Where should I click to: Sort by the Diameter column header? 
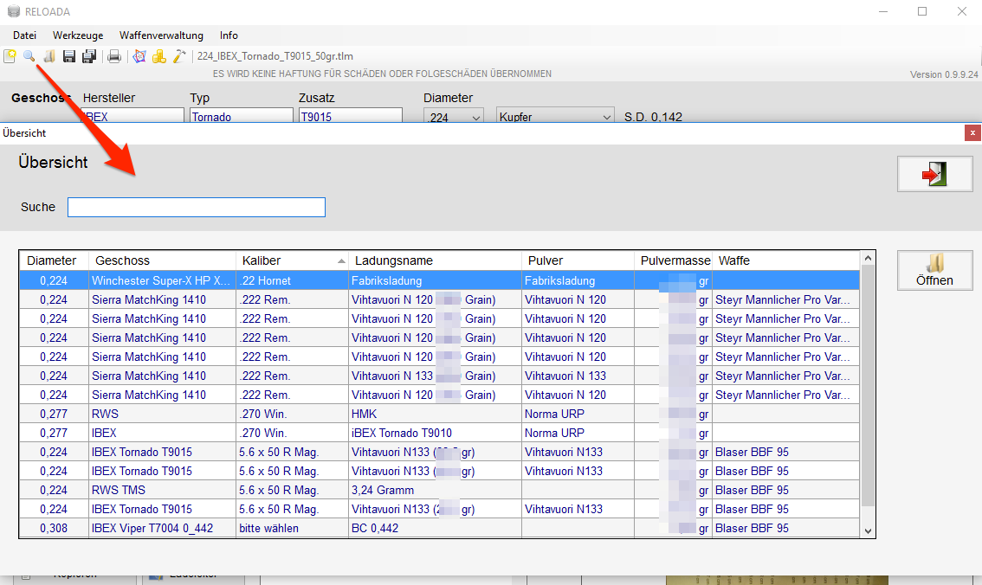(x=55, y=260)
